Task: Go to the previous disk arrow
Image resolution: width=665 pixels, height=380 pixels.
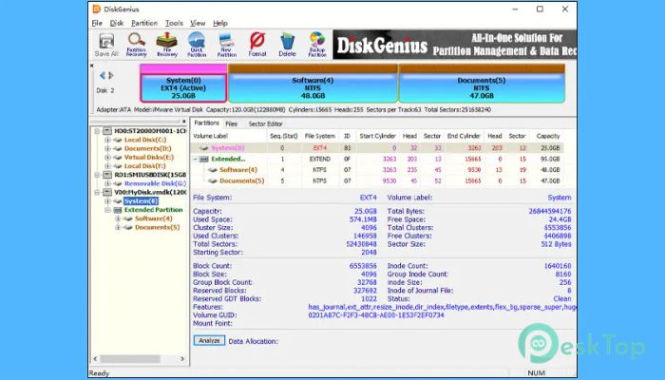Action: point(103,75)
